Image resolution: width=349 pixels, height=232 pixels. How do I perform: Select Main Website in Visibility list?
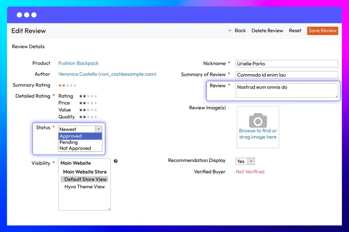pyautogui.click(x=76, y=163)
